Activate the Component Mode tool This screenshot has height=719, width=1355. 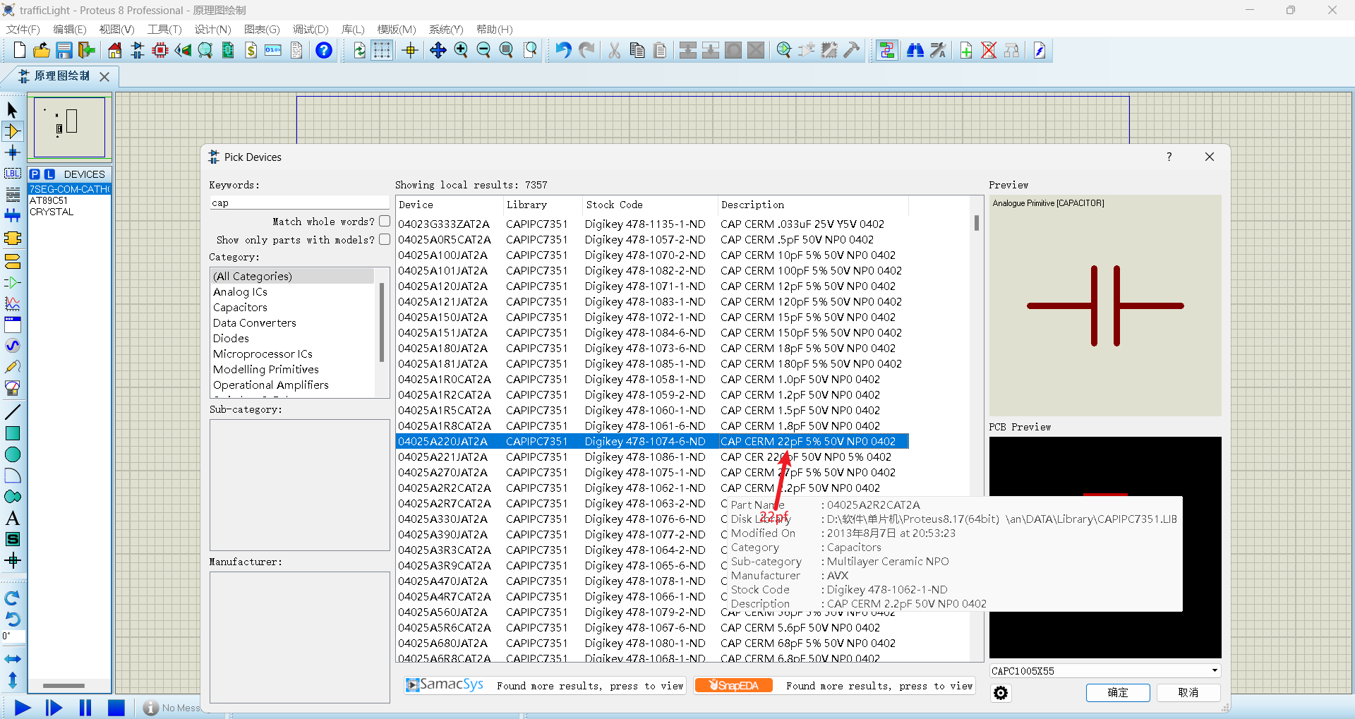[x=12, y=131]
